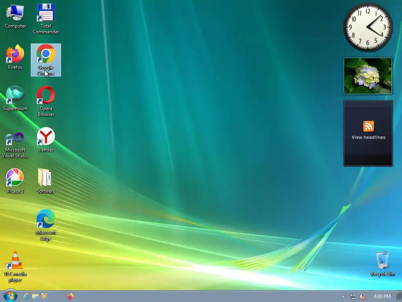Select the Firefox desktop shortcut
The width and height of the screenshot is (402, 302).
coord(15,57)
